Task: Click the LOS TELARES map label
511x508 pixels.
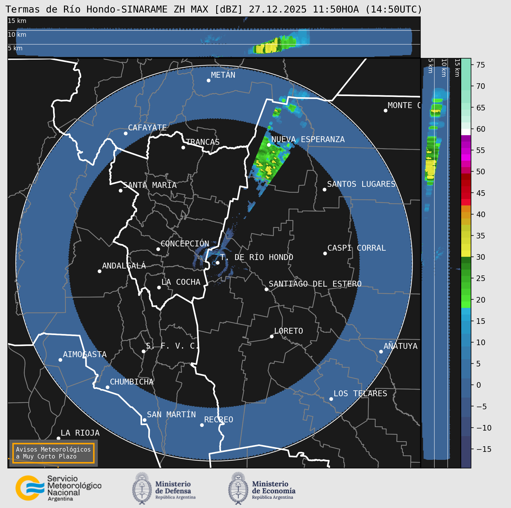Action: tap(360, 394)
